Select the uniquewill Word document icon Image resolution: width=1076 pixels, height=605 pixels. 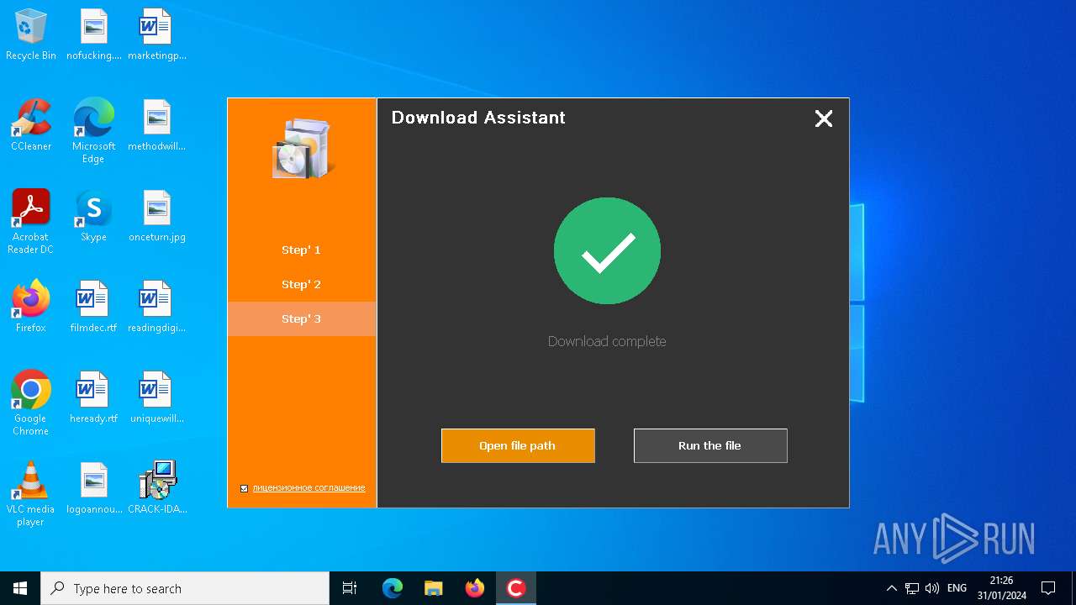(x=156, y=397)
